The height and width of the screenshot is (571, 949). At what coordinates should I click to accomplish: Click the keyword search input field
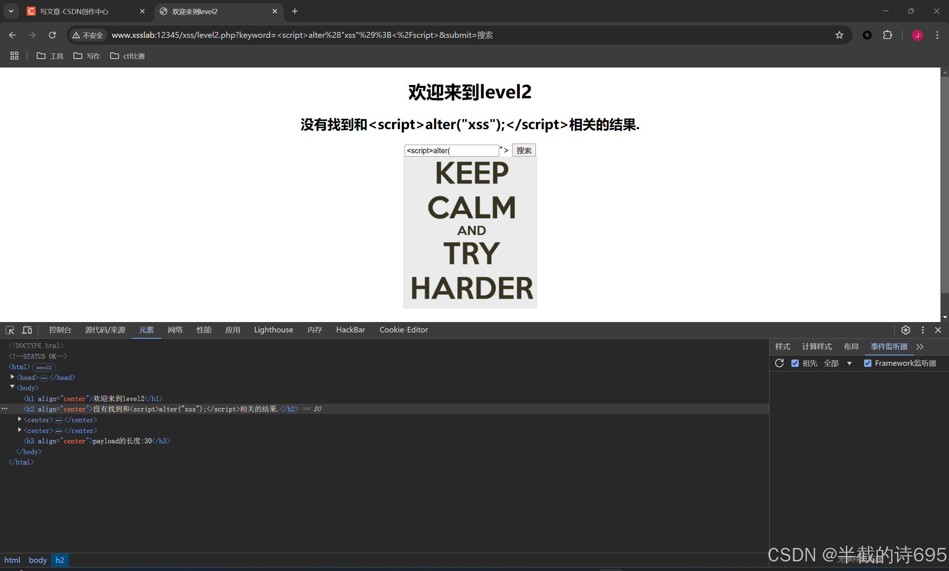[x=451, y=150]
